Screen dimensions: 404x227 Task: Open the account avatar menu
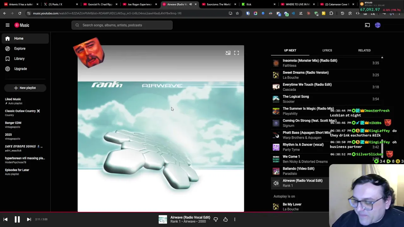click(378, 25)
